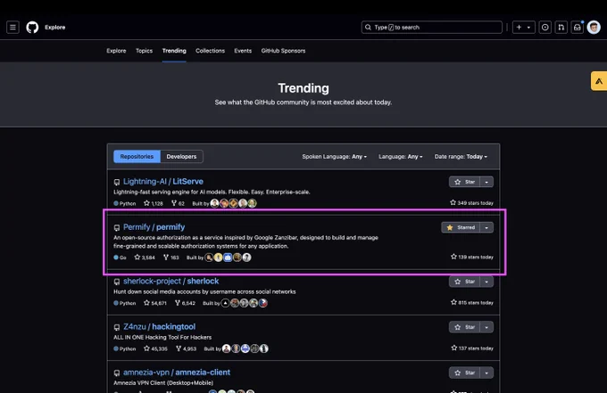Click the repo icon beside Z4nzu / hackingtool
Screen dimensions: 607x393
(x=117, y=327)
